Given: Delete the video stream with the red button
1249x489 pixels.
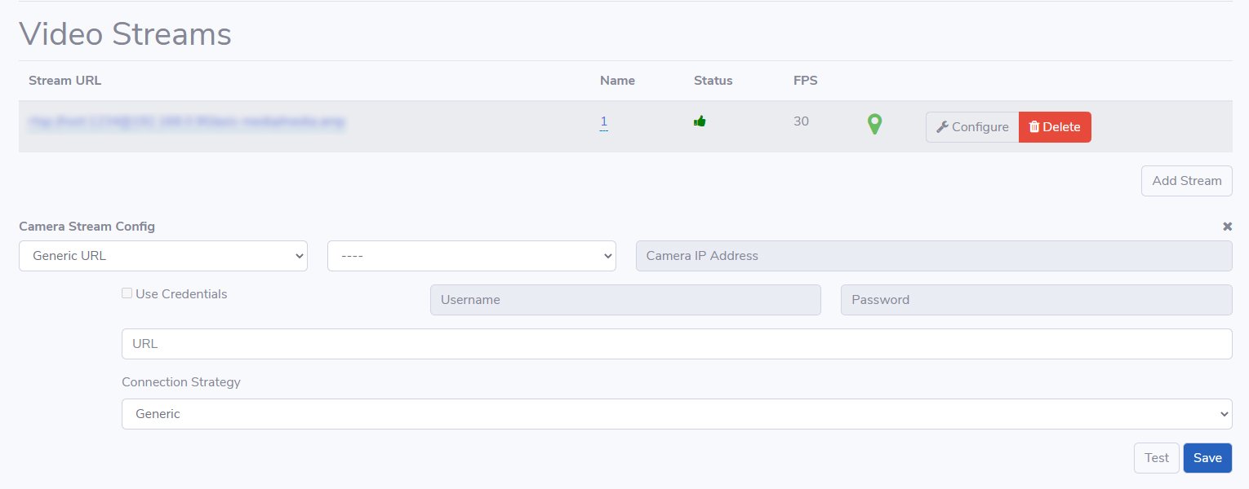Looking at the screenshot, I should pos(1055,127).
